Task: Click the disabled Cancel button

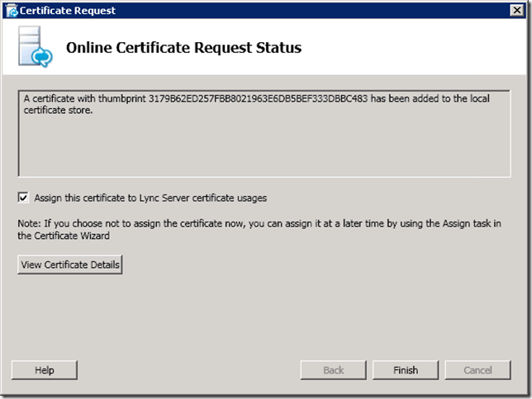Action: point(477,370)
